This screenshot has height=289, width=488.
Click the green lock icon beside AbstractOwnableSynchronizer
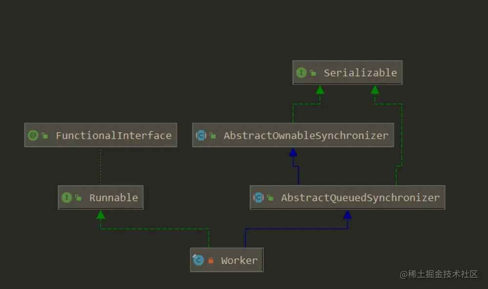click(x=212, y=135)
